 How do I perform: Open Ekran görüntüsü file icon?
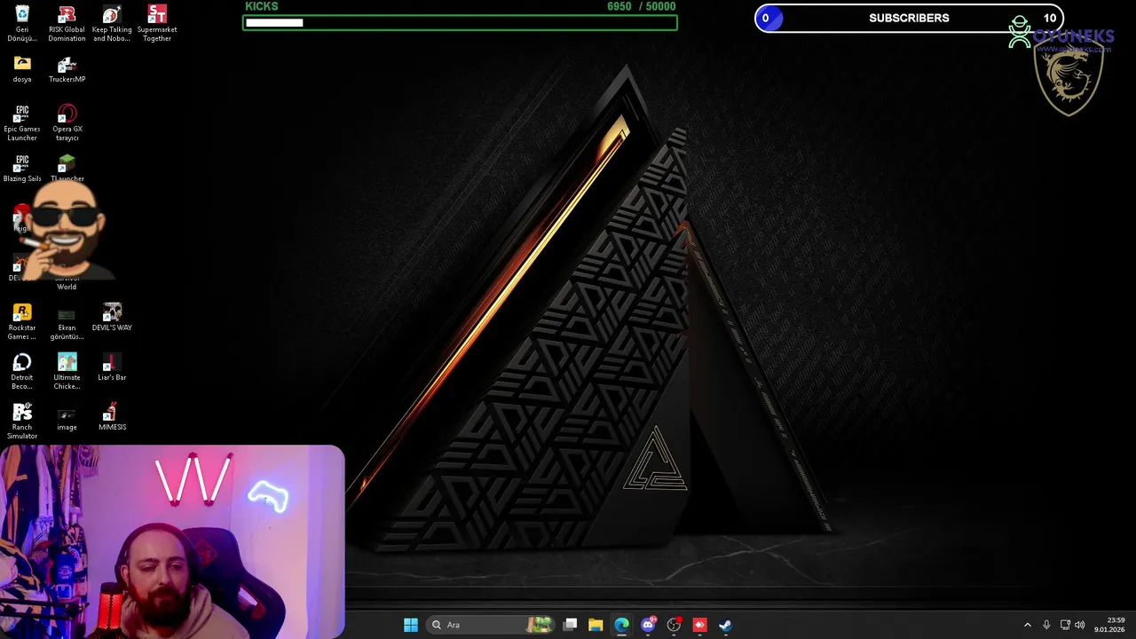tap(67, 321)
